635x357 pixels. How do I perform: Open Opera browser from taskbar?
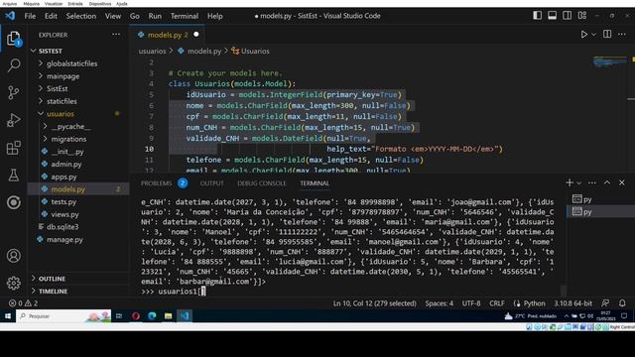[x=136, y=316]
